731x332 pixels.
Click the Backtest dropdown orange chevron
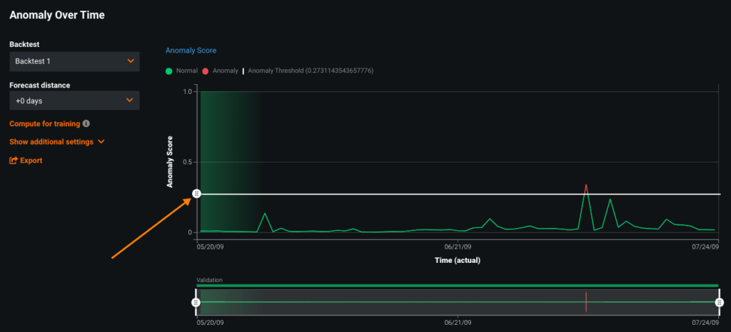(x=131, y=61)
